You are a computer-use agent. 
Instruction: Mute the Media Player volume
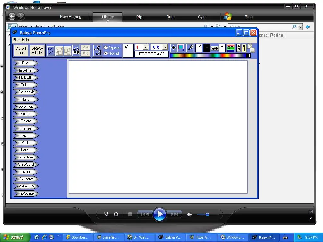[189, 214]
